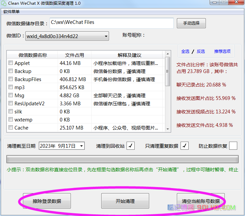Check the Backup checkbox
The width and height of the screenshot is (245, 216).
[10, 71]
